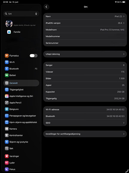Open Innstillinger for sertifikatgodkjenning chevron

124,134
